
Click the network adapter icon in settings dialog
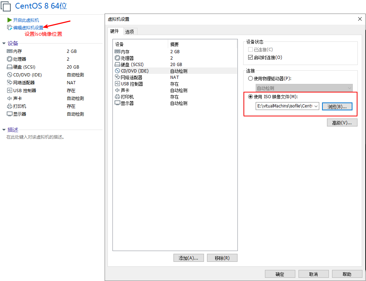coord(117,77)
